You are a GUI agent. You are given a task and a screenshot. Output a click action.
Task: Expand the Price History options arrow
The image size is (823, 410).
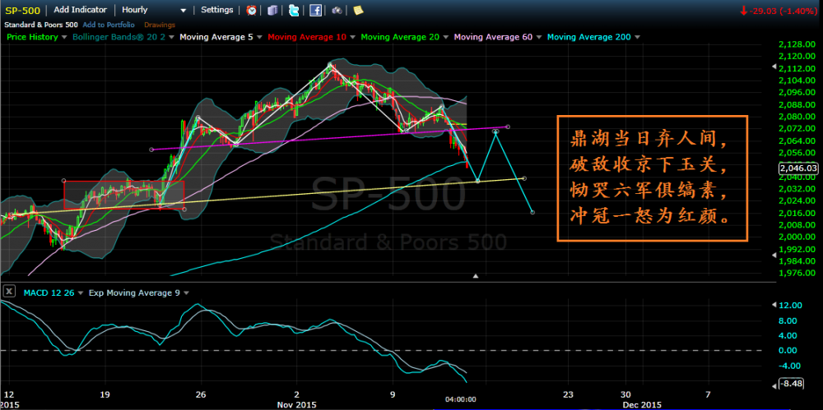click(63, 38)
